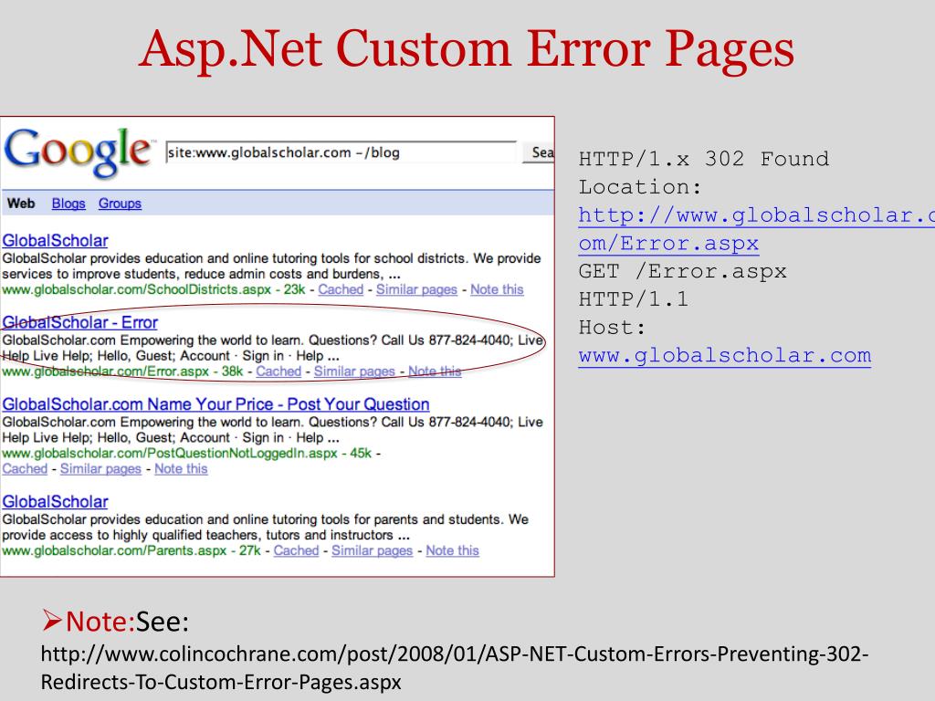The width and height of the screenshot is (935, 701).
Task: Open the GlobalScholar - Error result
Action: (x=80, y=322)
